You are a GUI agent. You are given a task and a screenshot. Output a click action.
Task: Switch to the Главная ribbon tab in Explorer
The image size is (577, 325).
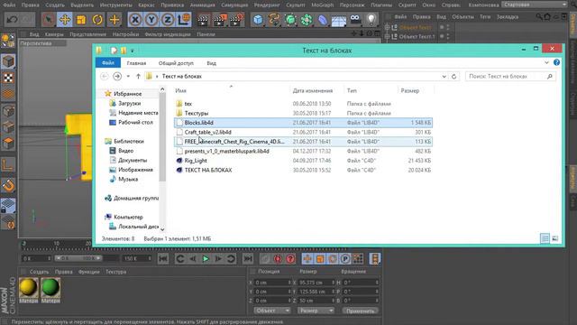(x=136, y=63)
